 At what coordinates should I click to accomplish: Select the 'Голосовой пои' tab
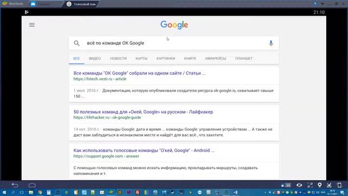click(x=81, y=4)
